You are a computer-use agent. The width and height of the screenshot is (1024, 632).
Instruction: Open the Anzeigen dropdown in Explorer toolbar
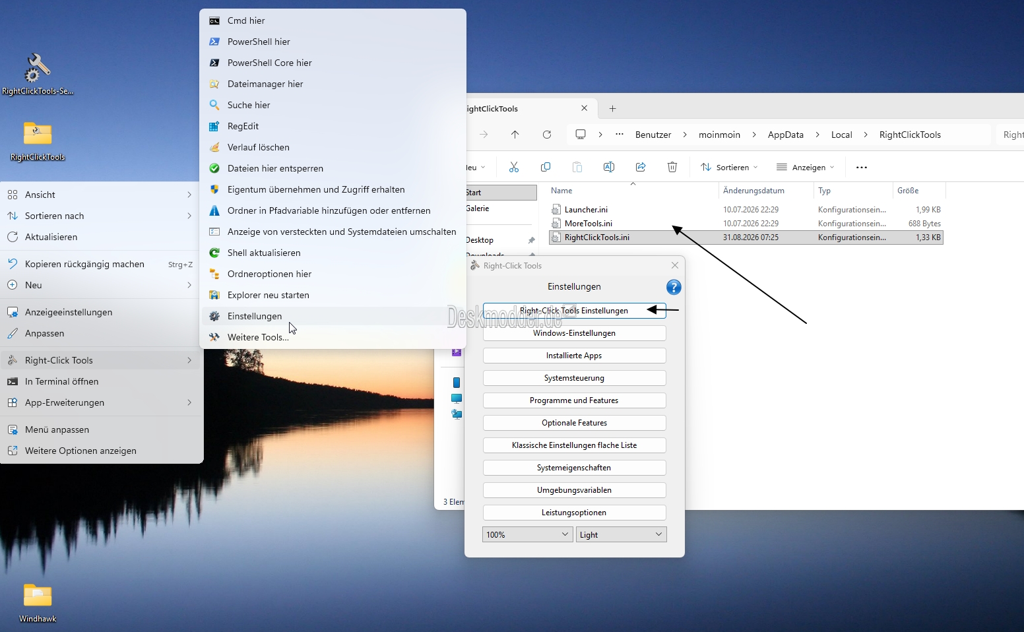(805, 168)
